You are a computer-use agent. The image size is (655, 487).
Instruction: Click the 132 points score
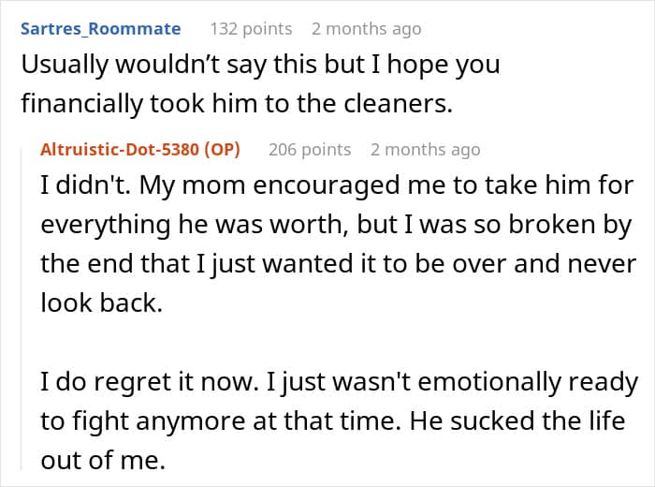(251, 29)
